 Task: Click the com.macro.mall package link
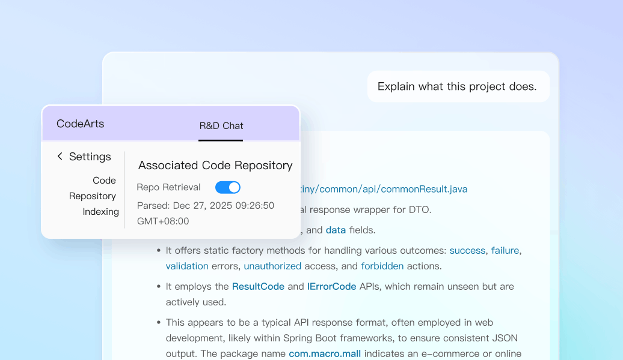325,353
